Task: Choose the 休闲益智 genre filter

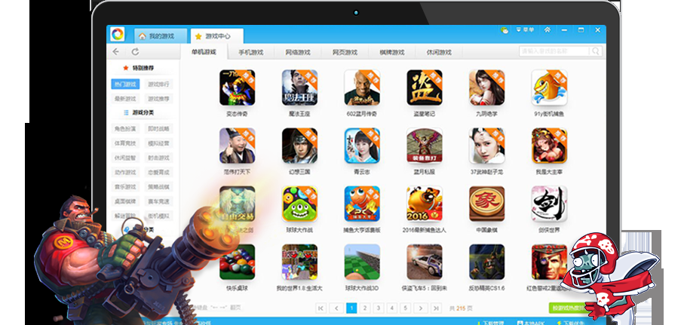Action: (125, 158)
